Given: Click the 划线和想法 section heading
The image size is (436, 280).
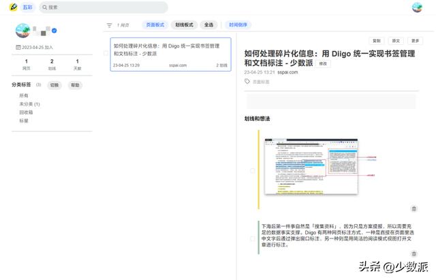Looking at the screenshot, I should 257,119.
